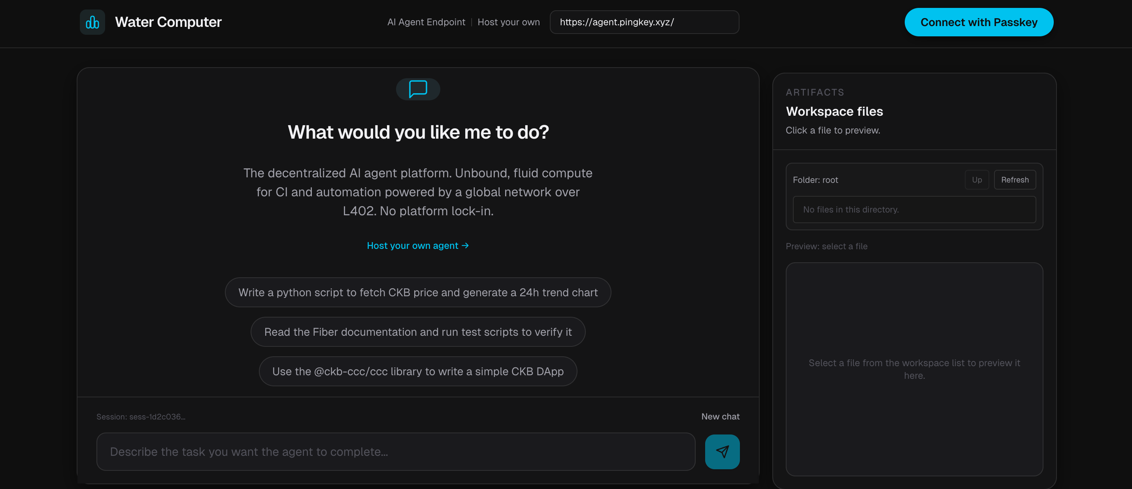Click the AI Agent Endpoint label

point(426,22)
